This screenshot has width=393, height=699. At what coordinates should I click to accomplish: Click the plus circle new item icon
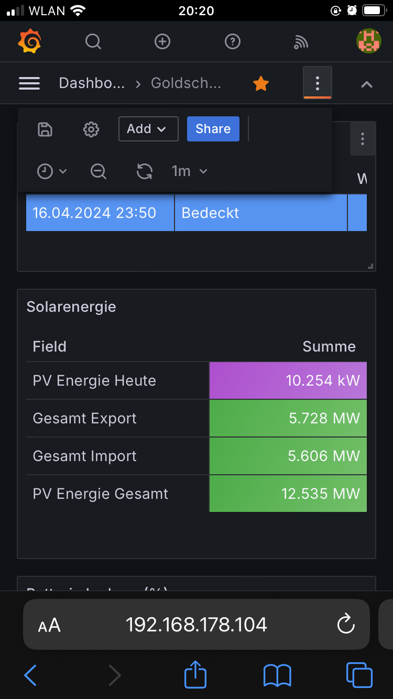[162, 41]
